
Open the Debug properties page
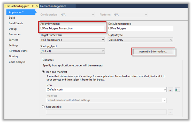pyautogui.click(x=13, y=29)
